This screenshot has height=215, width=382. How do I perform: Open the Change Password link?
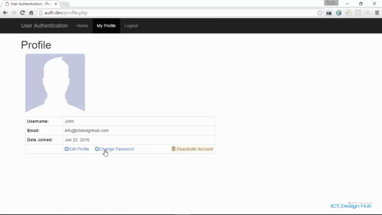click(114, 149)
